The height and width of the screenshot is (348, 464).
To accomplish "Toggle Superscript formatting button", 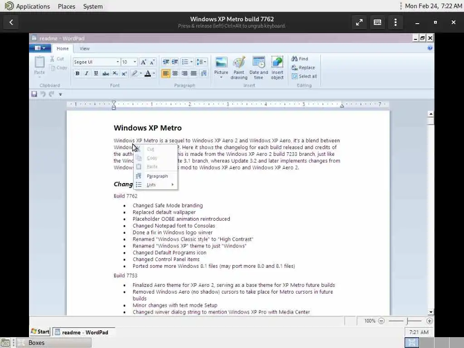I will [124, 73].
